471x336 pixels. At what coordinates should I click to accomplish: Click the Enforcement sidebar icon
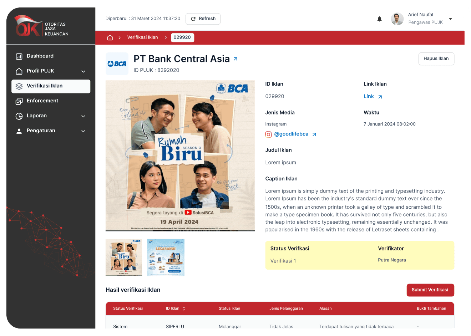[19, 101]
